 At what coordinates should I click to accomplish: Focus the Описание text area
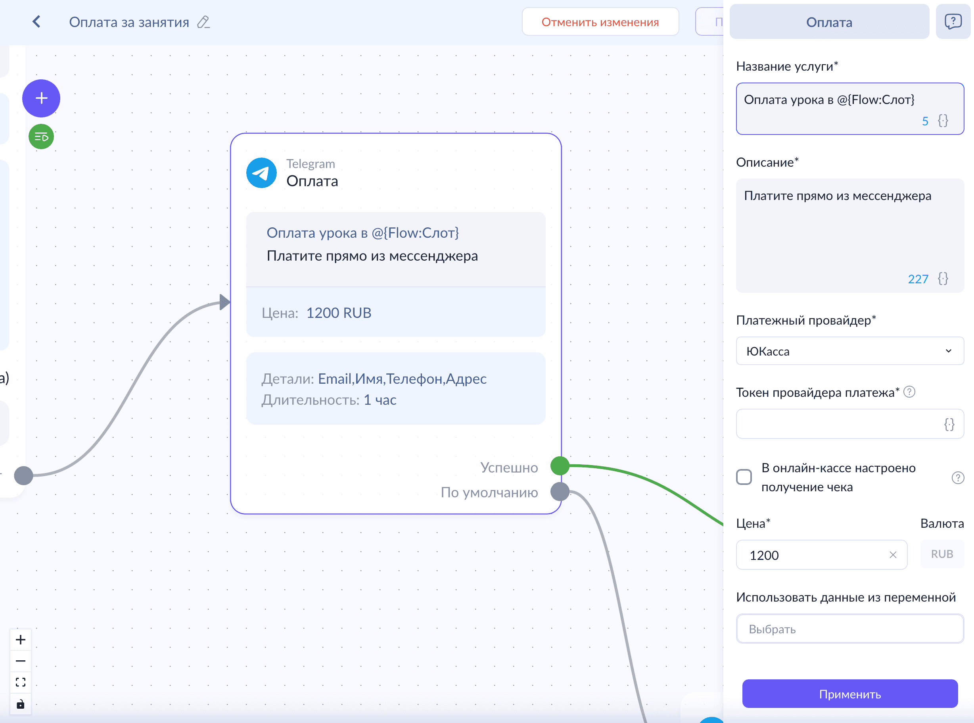850,235
